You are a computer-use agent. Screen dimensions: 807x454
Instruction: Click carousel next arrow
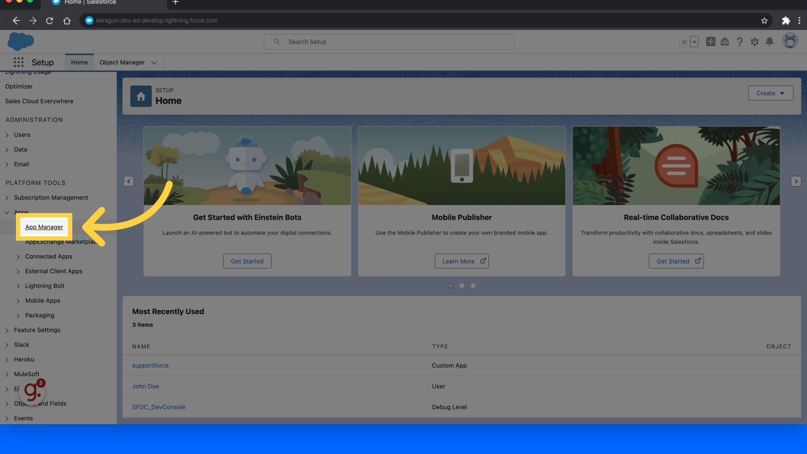(x=796, y=181)
